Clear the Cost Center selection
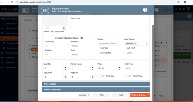This screenshot has width=193, height=102. (146, 43)
